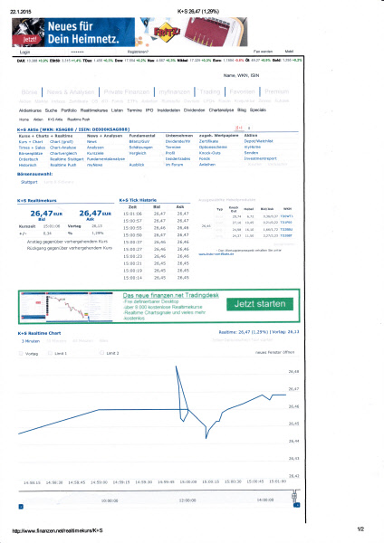
Task: Open the Investmentreport link
Action: (x=260, y=158)
